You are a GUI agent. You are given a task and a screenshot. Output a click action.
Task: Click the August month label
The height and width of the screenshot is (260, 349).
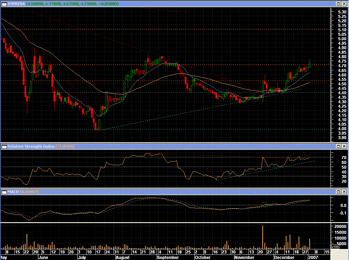point(123,257)
